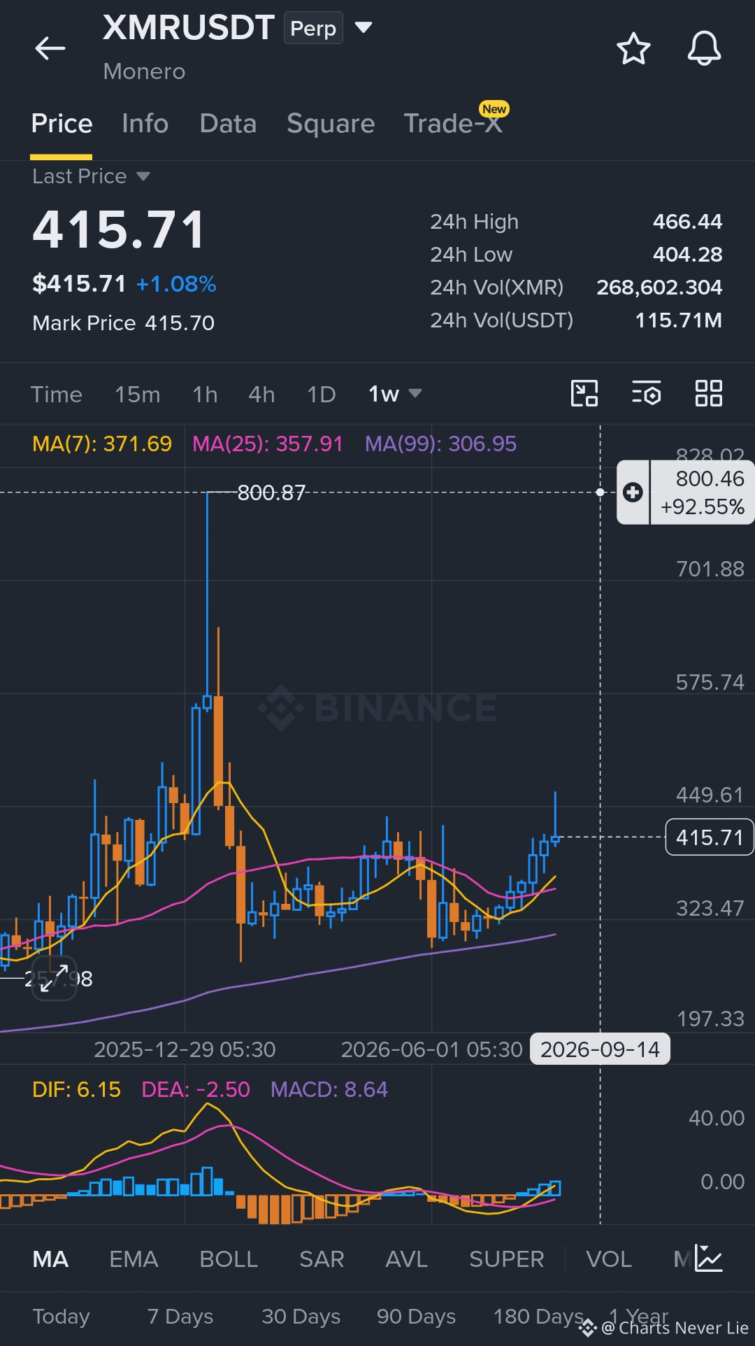
Task: Enable the SUPER indicator
Action: pyautogui.click(x=506, y=1259)
